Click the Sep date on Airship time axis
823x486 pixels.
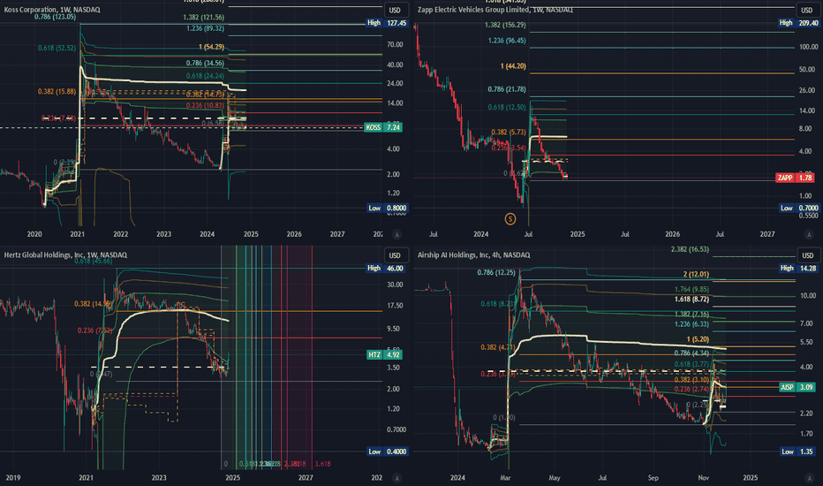tap(653, 477)
